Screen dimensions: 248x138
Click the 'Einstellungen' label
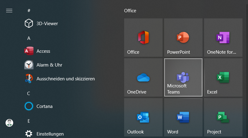pos(50,134)
